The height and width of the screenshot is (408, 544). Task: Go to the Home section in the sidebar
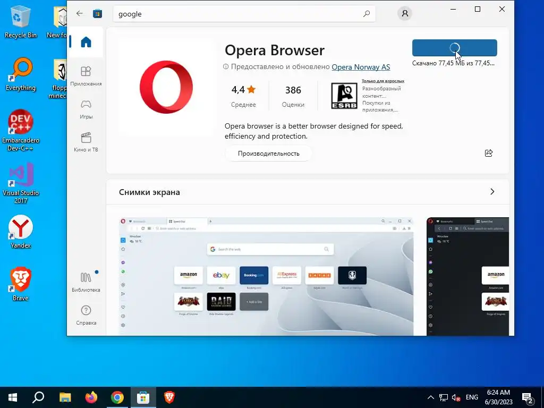click(x=86, y=42)
